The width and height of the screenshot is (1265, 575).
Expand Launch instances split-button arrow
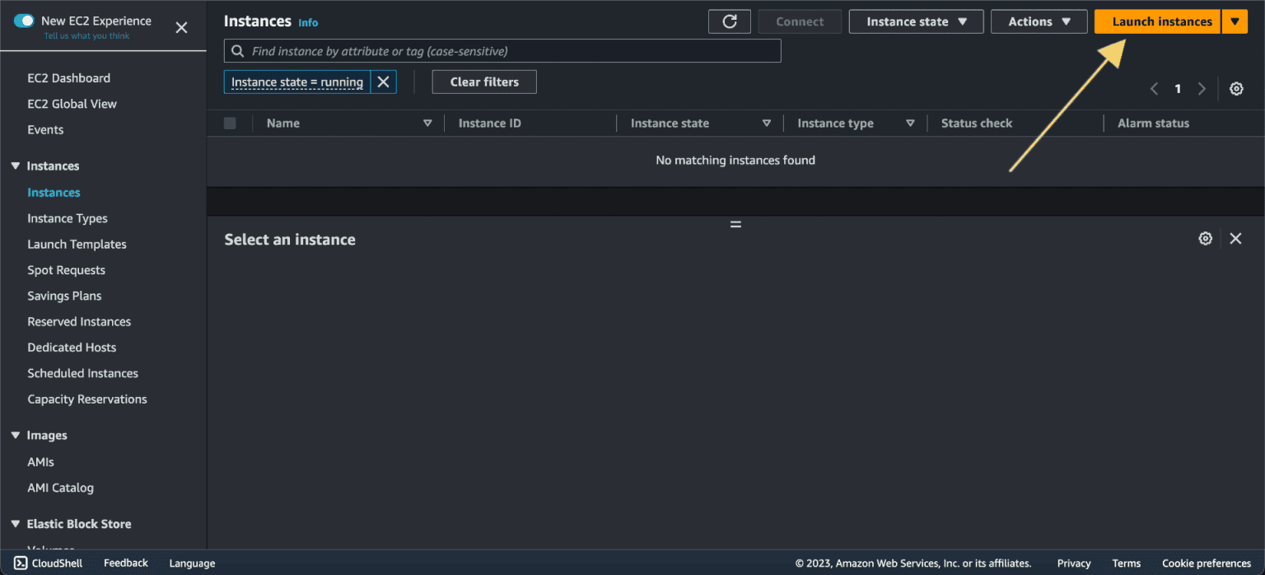pos(1234,22)
